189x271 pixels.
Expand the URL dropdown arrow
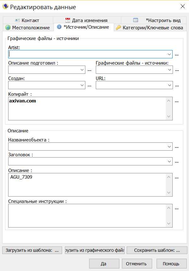[x=169, y=85]
